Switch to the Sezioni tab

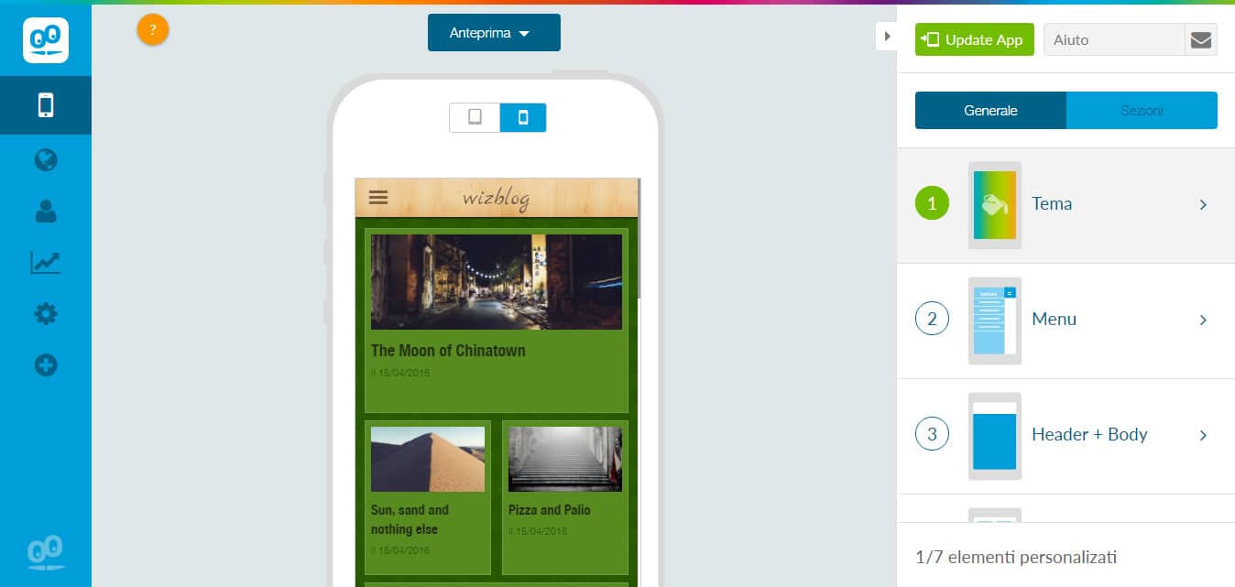point(1142,110)
